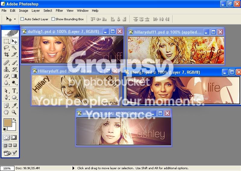
Task: Select the Brush tool
Action: (14, 63)
